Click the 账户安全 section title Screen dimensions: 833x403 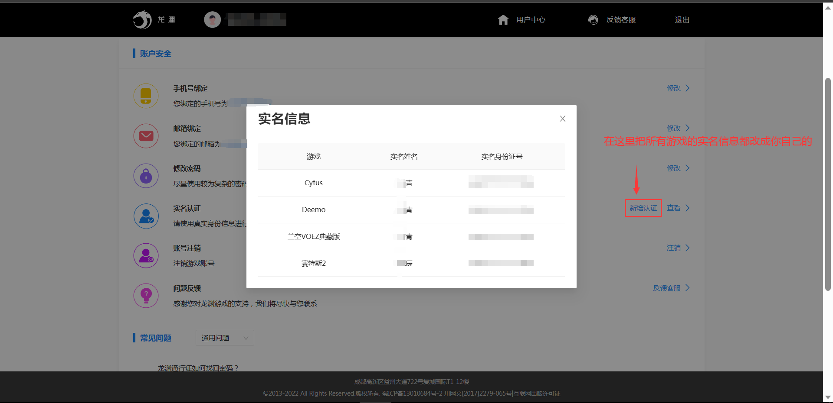(155, 54)
